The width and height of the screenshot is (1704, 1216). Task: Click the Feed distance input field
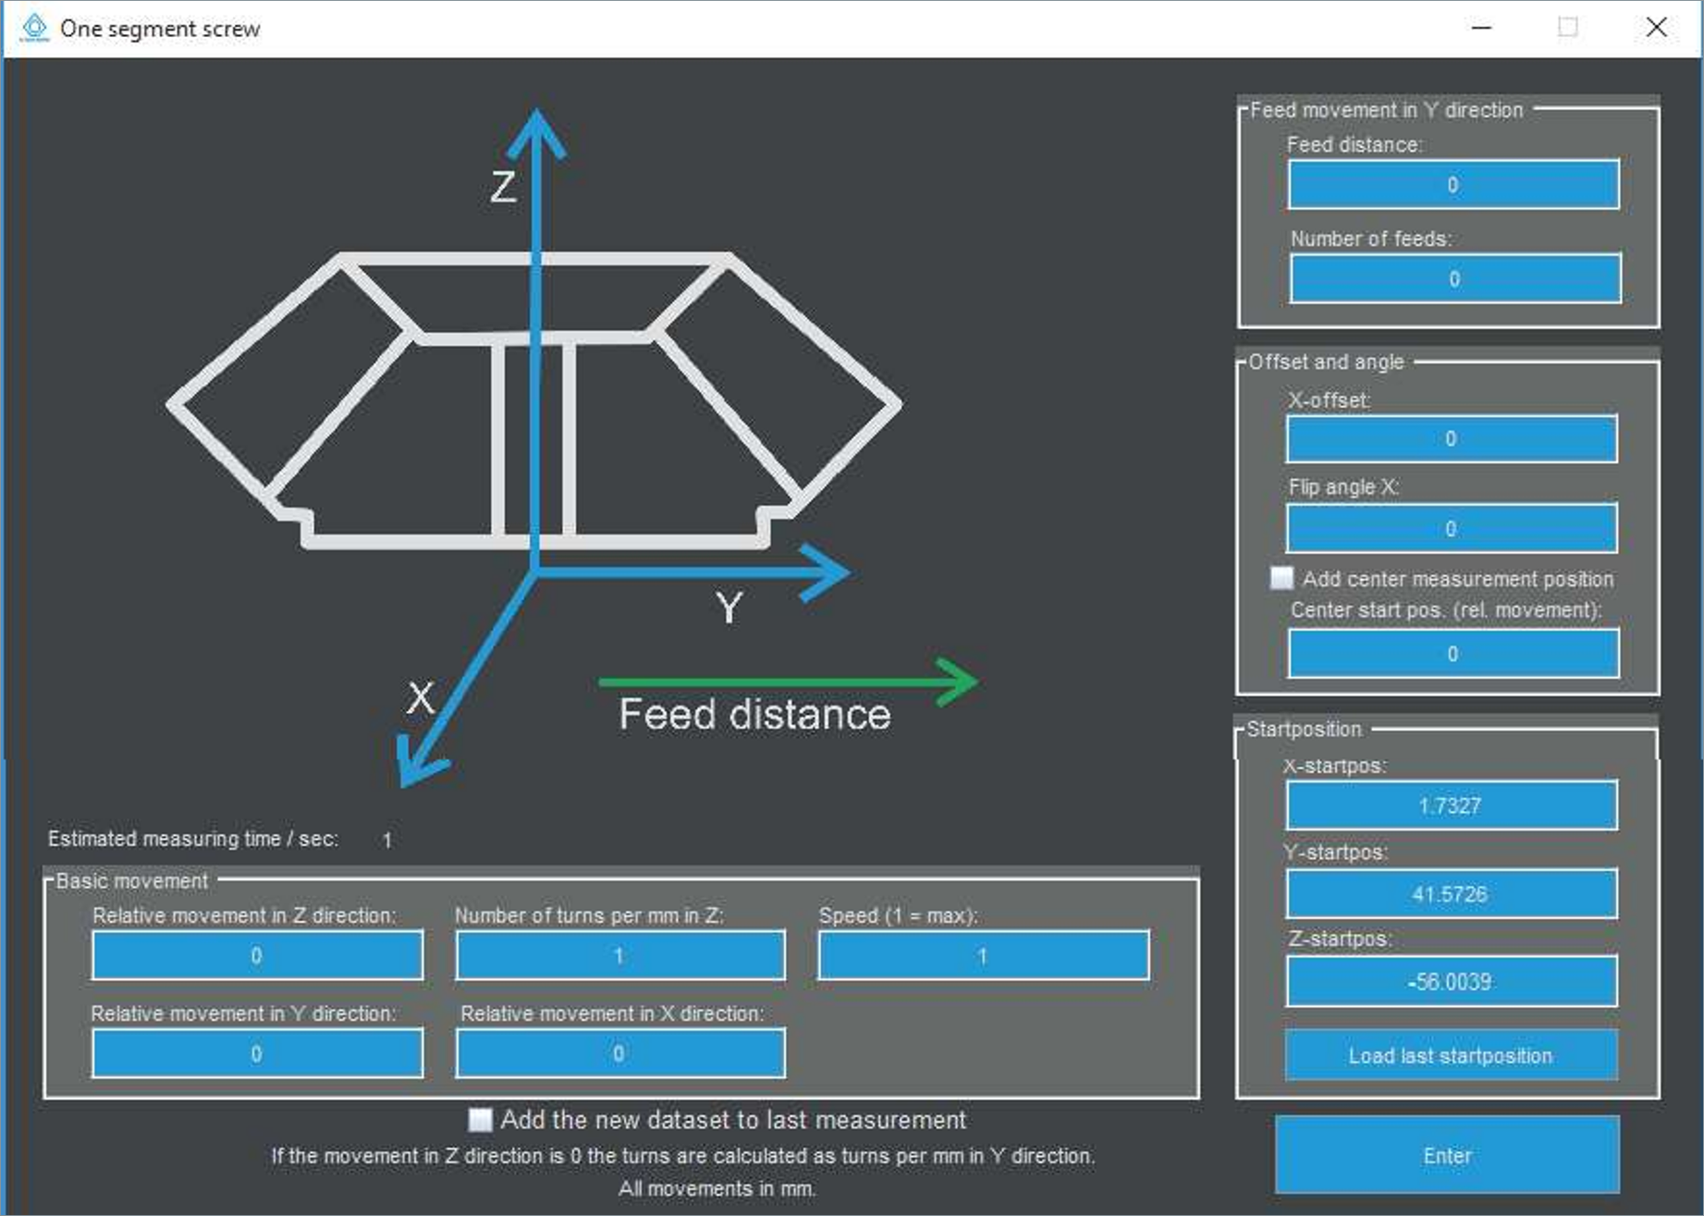pyautogui.click(x=1453, y=184)
